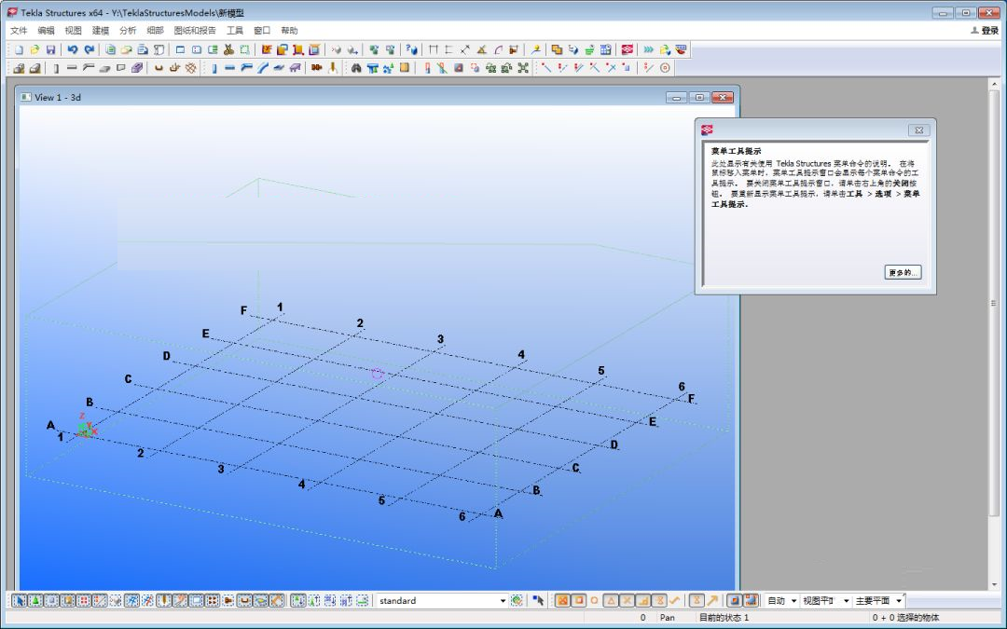Open the 视图平面 dropdown
The image size is (1007, 629).
[x=846, y=601]
